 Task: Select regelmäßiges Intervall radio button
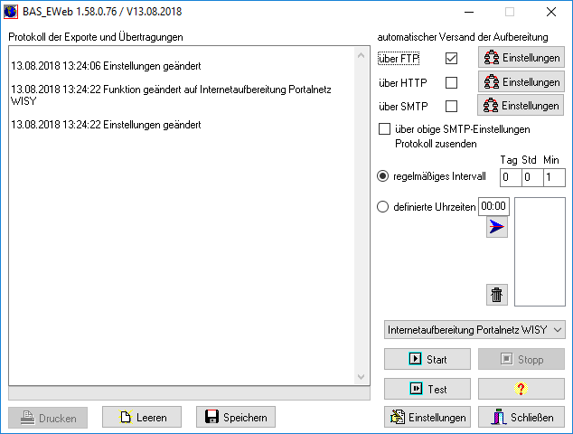tap(382, 176)
